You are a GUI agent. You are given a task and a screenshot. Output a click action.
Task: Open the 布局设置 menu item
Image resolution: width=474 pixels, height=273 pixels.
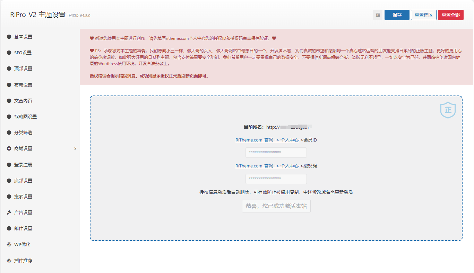40,85
